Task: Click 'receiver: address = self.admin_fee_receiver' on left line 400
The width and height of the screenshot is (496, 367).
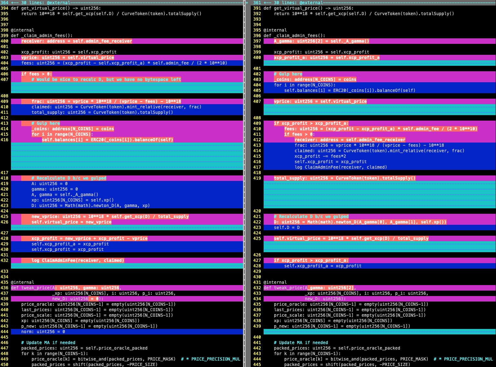Action: click(x=77, y=41)
